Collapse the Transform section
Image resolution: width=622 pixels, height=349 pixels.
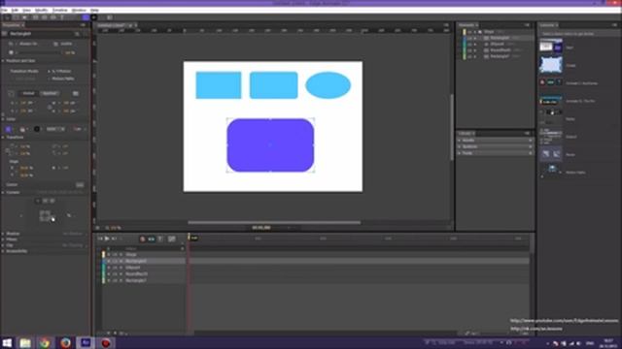click(x=3, y=138)
